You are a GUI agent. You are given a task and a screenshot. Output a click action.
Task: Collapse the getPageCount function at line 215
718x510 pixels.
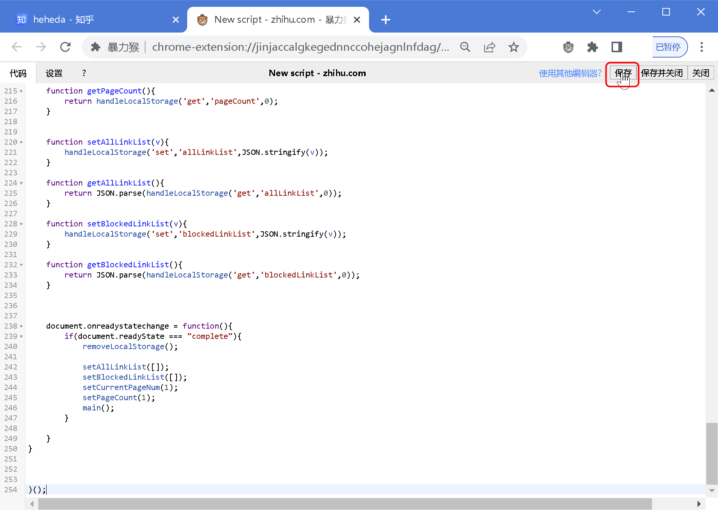21,91
